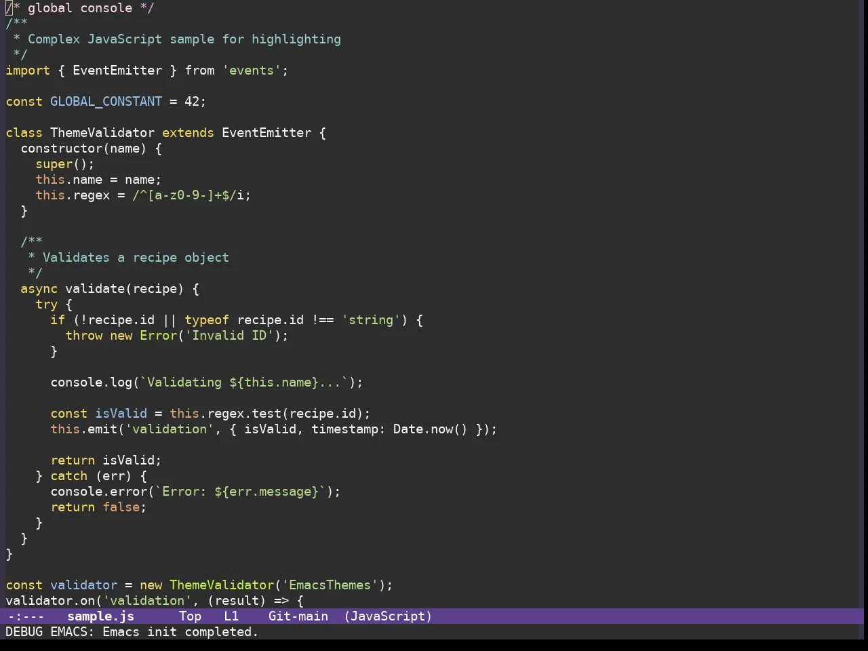Click the L1 line number indicator
This screenshot has width=868, height=651.
231,616
